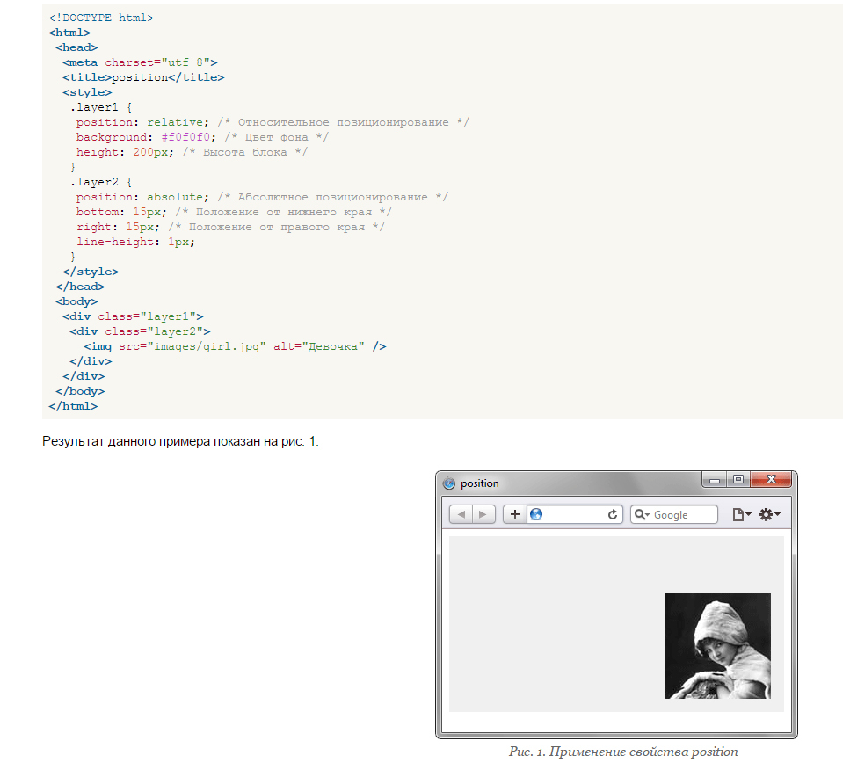Open the gear settings dropdown menu
Screen dimensions: 843x770
[x=770, y=514]
